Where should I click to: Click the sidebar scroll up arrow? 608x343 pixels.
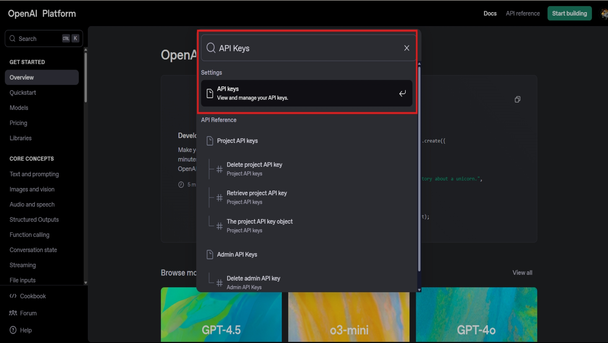point(86,49)
